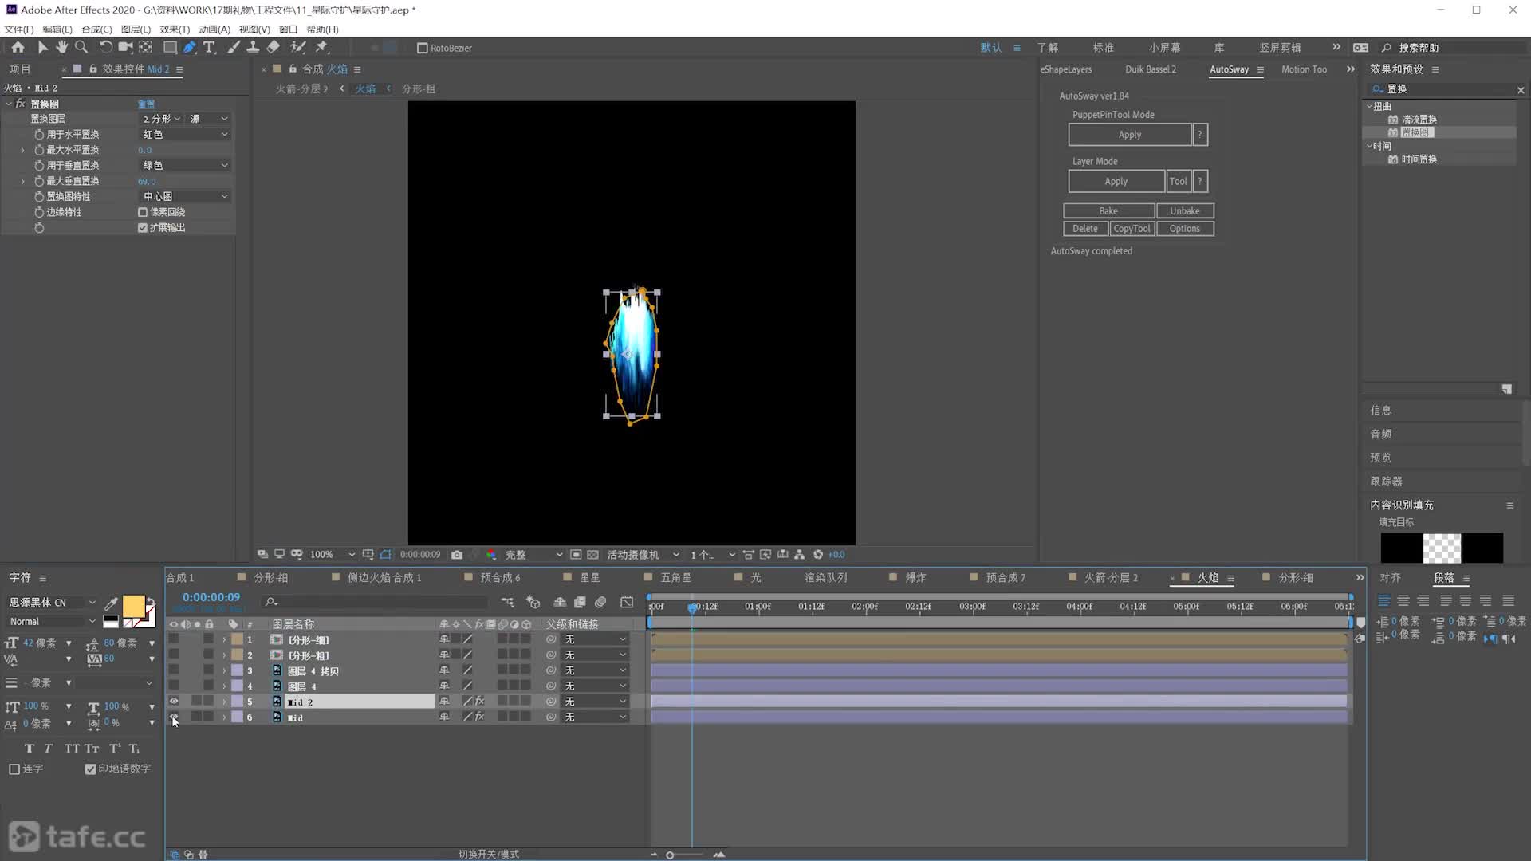Screen dimensions: 1531x861
Task: Select the Pen tool
Action: tap(190, 47)
